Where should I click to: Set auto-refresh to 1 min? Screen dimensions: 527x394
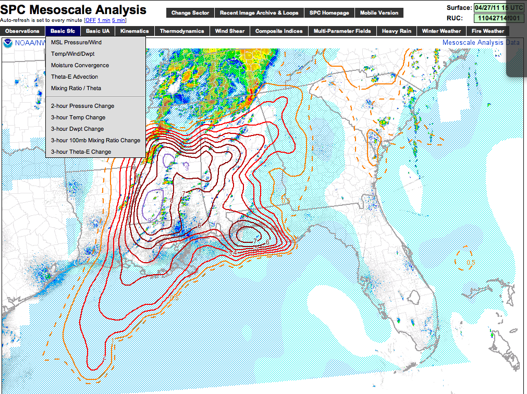click(x=104, y=20)
